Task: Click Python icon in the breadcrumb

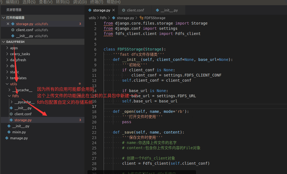Action: coord(114,18)
